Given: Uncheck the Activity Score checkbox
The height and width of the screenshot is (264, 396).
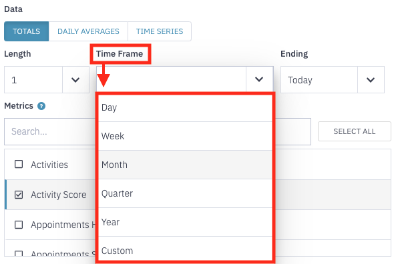Looking at the screenshot, I should (x=19, y=195).
